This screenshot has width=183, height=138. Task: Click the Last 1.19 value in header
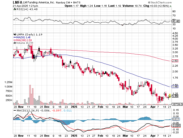115,6
